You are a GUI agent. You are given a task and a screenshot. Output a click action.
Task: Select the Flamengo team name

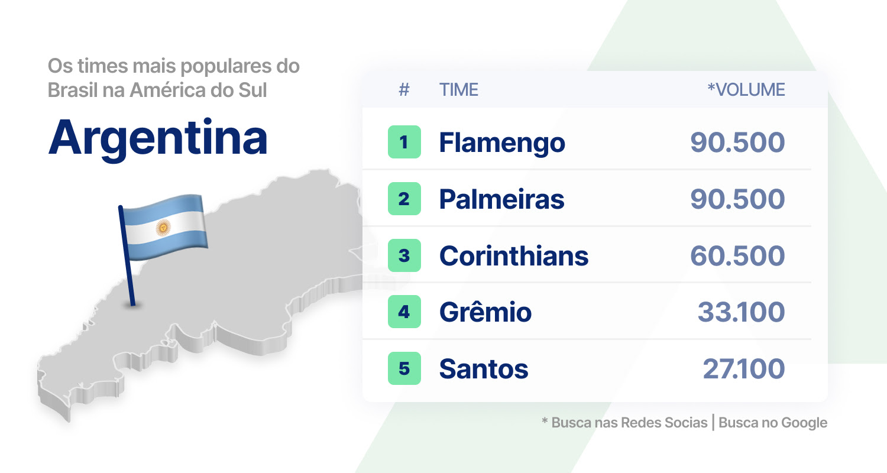502,142
